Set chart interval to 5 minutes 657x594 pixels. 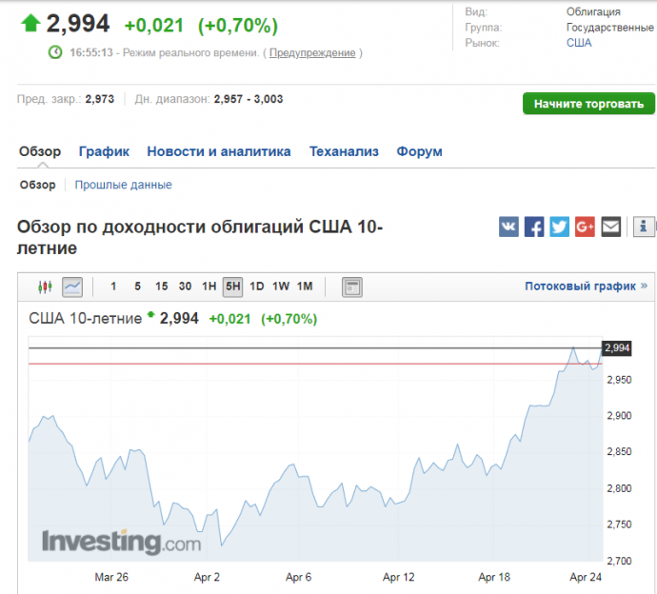137,287
